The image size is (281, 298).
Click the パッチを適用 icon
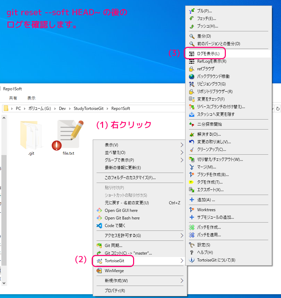click(192, 235)
